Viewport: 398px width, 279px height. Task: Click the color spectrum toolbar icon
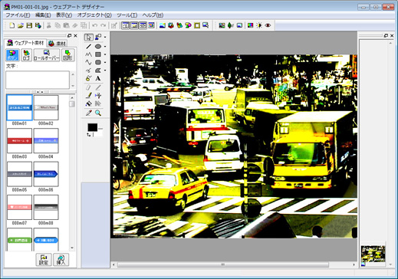(251, 25)
